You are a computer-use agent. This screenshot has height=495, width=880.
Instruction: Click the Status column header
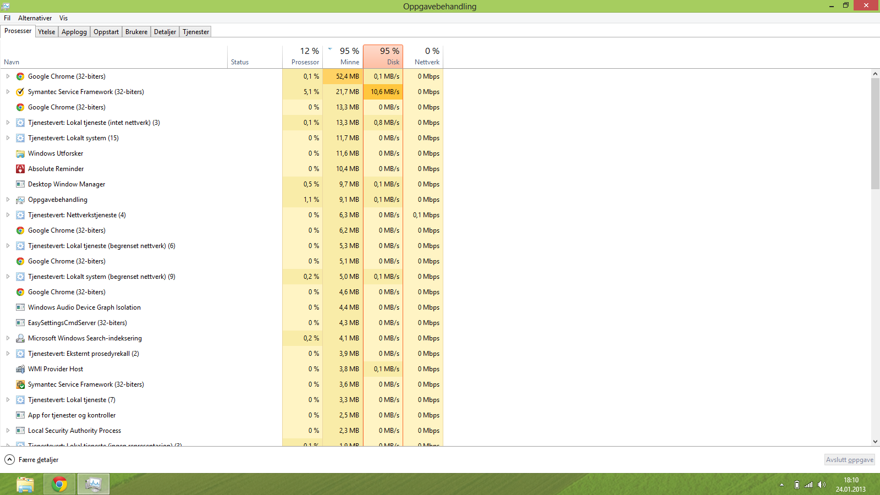(x=255, y=57)
